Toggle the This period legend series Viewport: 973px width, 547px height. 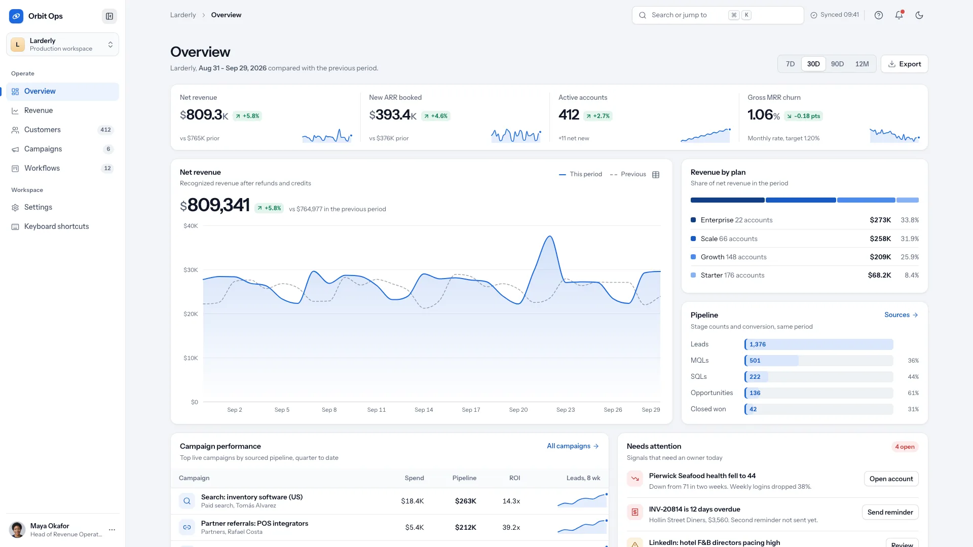point(580,174)
